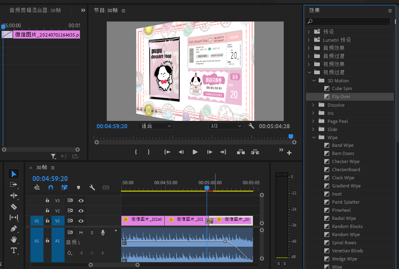The width and height of the screenshot is (399, 269).
Task: Open the 适合 zoom level dropdown
Action: pos(156,126)
